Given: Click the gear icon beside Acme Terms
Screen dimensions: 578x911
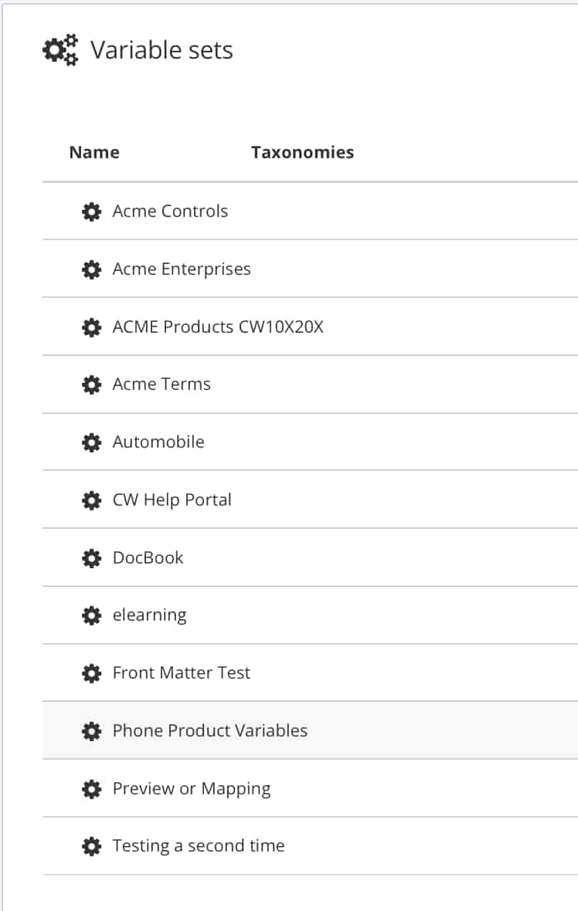Looking at the screenshot, I should pyautogui.click(x=92, y=384).
